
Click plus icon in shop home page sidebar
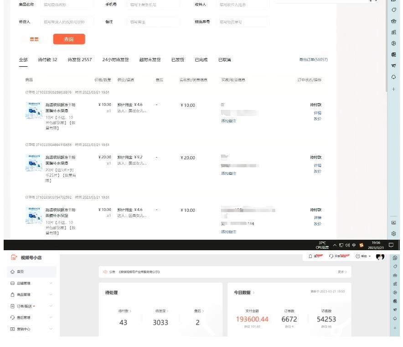[x=395, y=328]
